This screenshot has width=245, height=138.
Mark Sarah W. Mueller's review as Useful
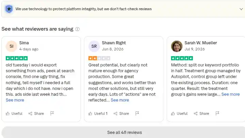tap(179, 113)
